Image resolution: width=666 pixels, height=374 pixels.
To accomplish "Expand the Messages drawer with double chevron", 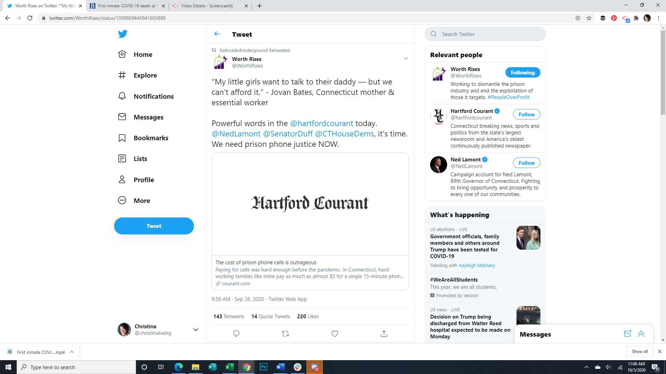I will pos(641,334).
